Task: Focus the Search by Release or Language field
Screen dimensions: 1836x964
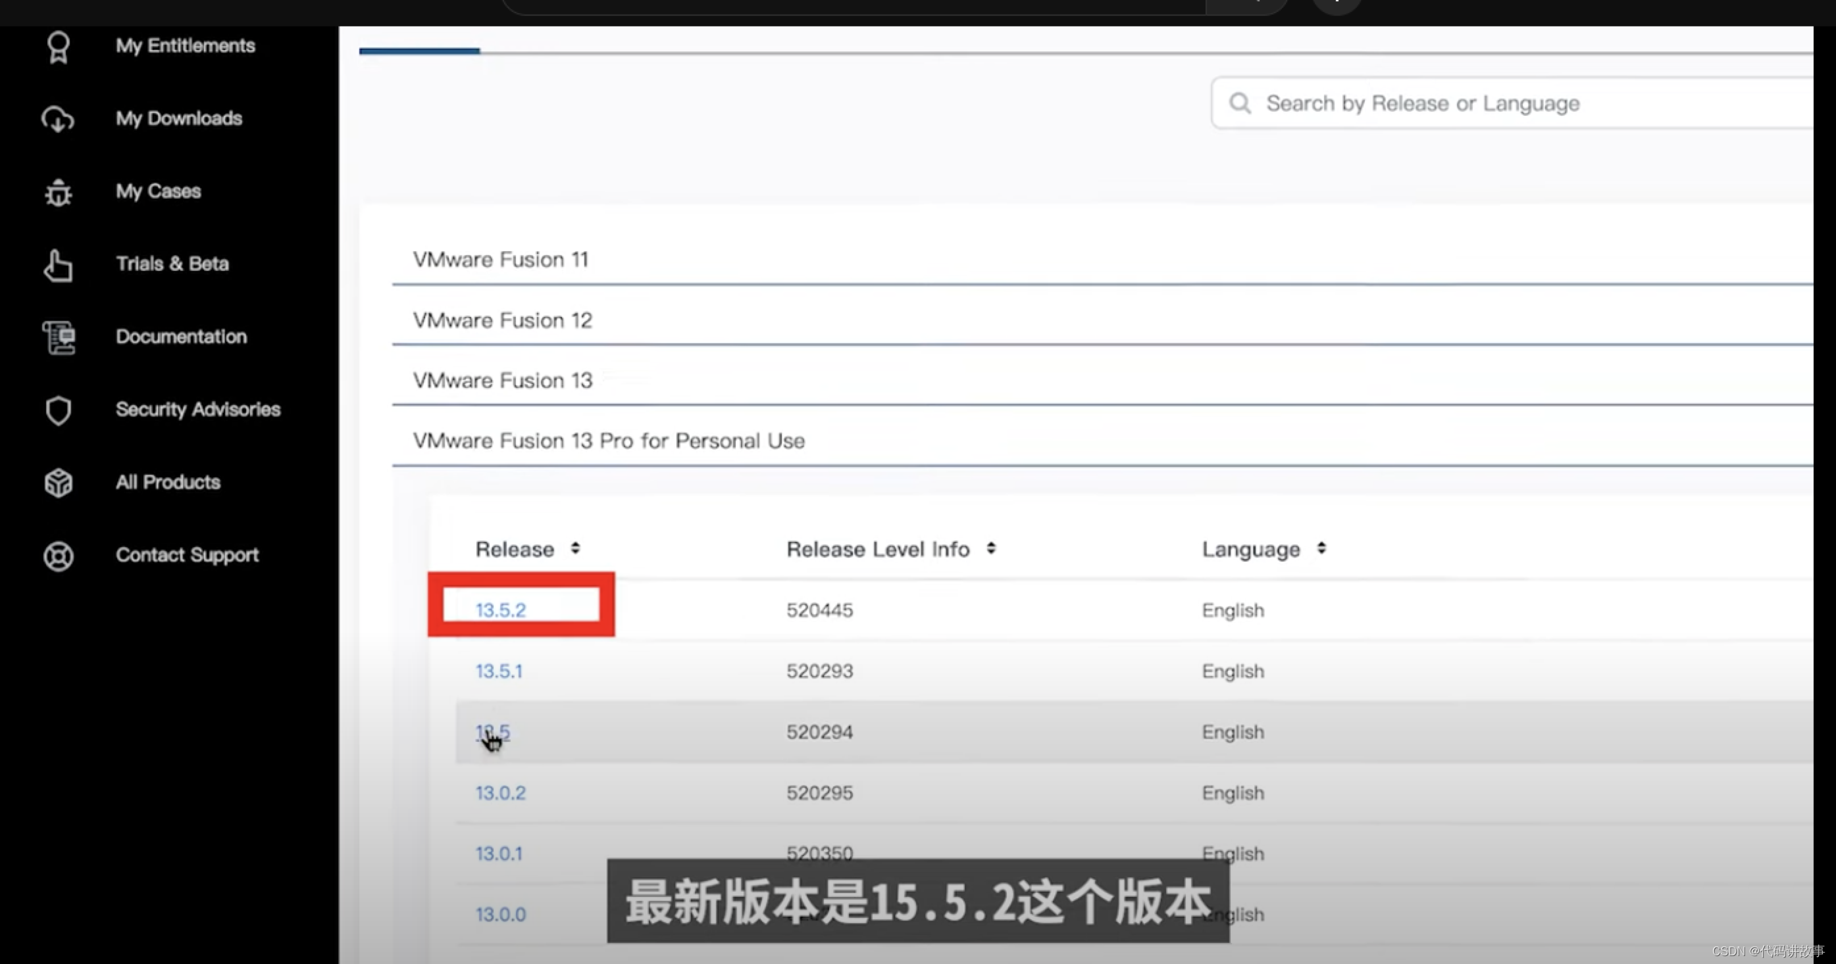Action: [1512, 103]
